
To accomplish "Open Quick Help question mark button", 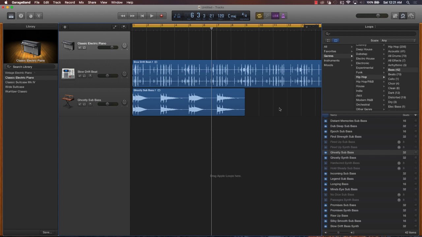I will click(21, 16).
